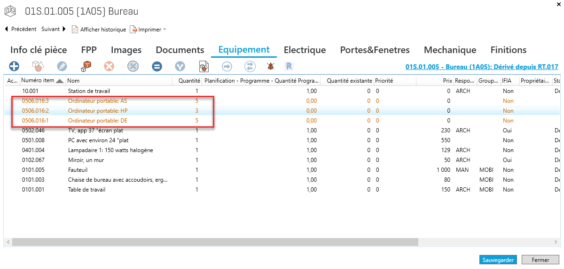The height and width of the screenshot is (269, 564).
Task: Click the blue equals-sign icon
Action: (157, 66)
